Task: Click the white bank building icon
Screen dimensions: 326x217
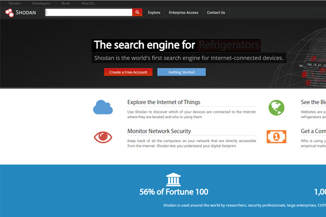Action: pyautogui.click(x=173, y=179)
